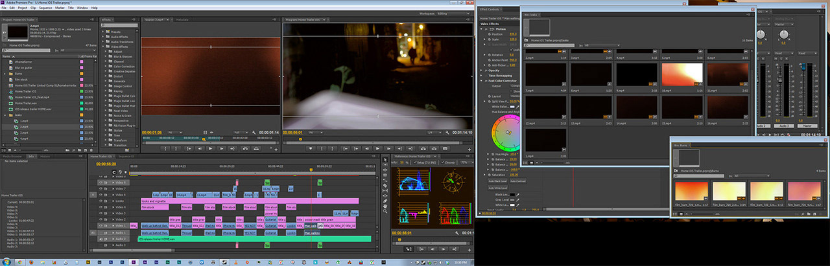Click the Burns folder icon in Project panel
The height and width of the screenshot is (266, 830).
pos(10,74)
